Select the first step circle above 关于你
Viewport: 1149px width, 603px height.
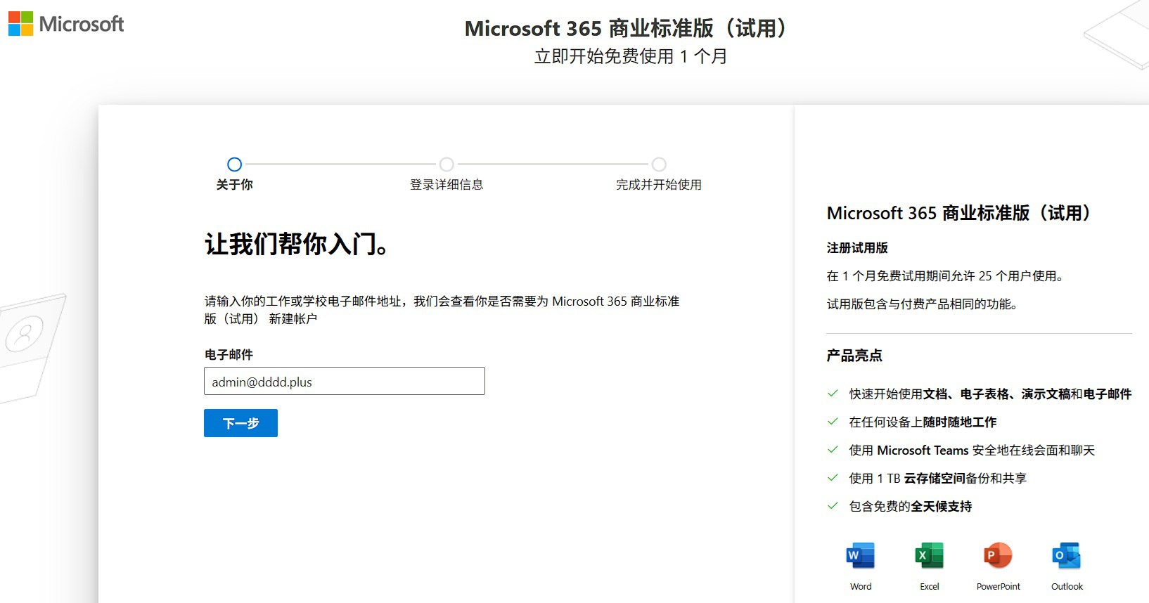coord(235,164)
